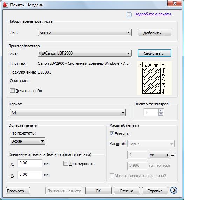
Task: Open the page setup name dropdown '<нет>'
Action: point(85,33)
